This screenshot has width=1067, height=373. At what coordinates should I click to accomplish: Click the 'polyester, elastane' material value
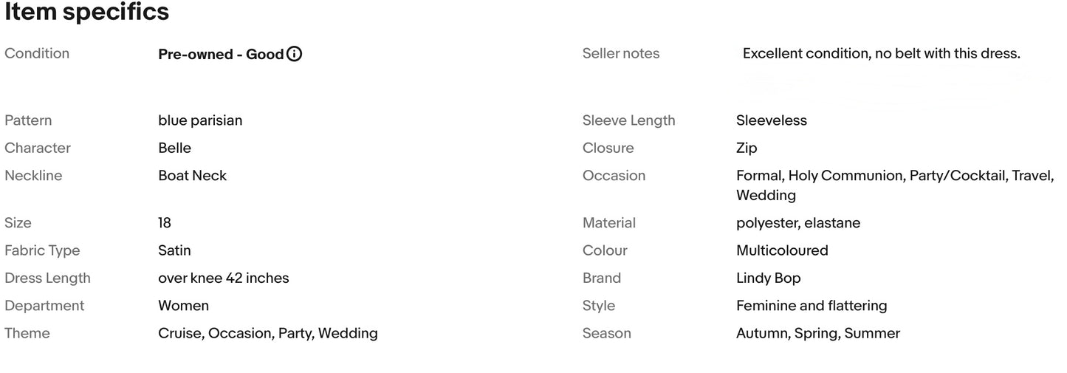797,223
